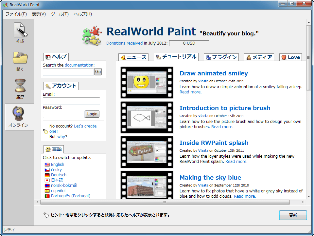Switch to the ニュース tab
Image resolution: width=314 pixels, height=236 pixels.
click(x=133, y=57)
